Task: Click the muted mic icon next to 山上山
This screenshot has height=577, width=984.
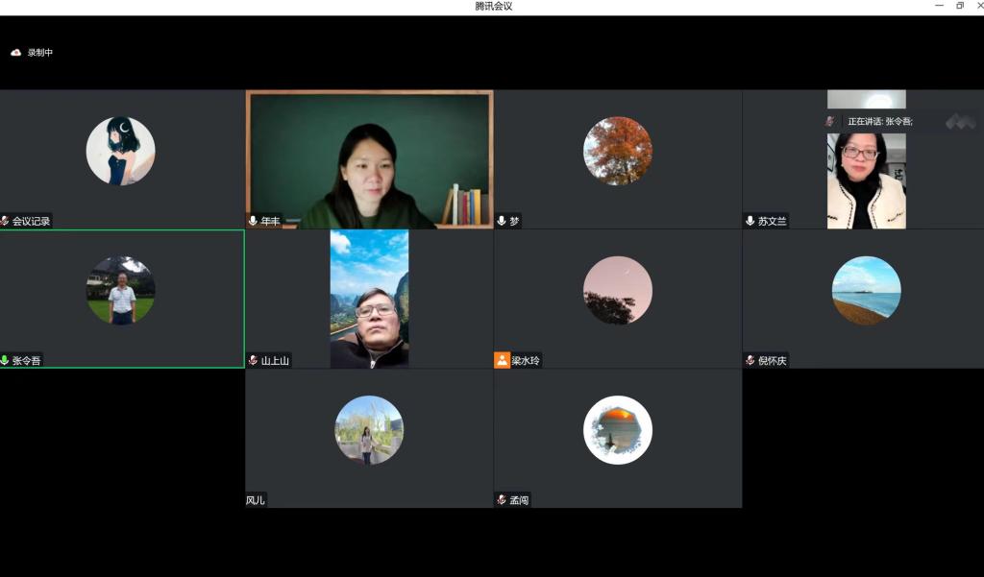Action: click(x=253, y=361)
